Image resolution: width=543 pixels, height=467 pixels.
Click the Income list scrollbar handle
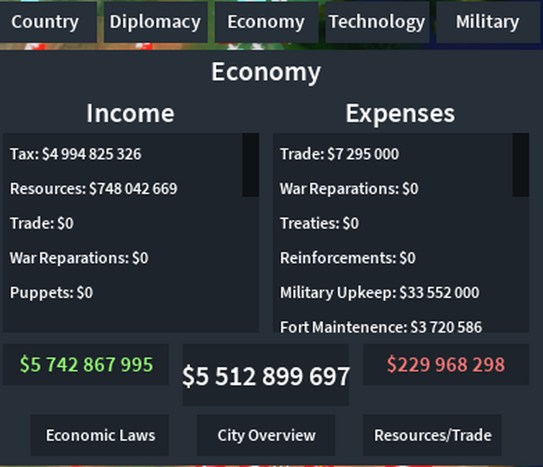point(250,165)
